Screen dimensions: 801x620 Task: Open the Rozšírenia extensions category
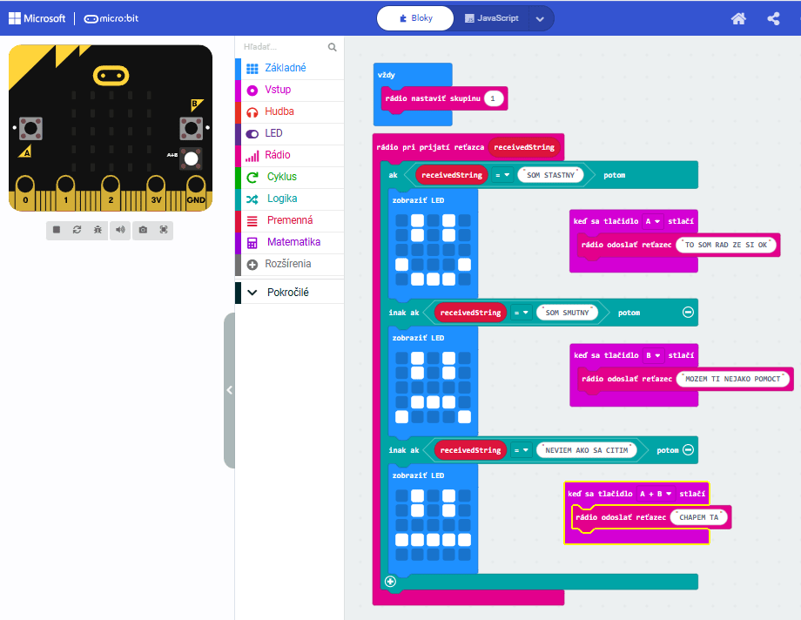point(287,264)
